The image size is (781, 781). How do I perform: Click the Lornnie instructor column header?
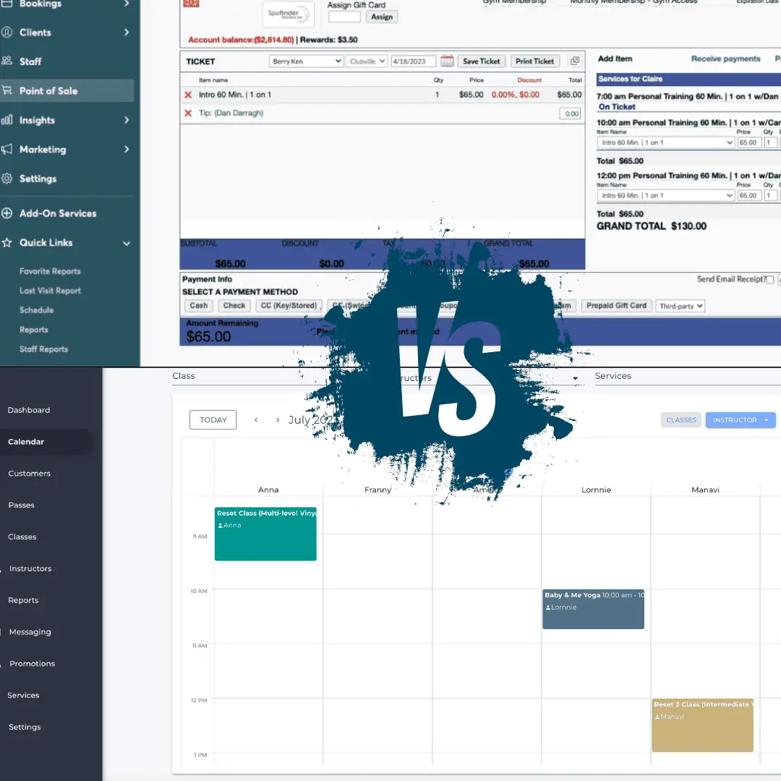click(596, 490)
